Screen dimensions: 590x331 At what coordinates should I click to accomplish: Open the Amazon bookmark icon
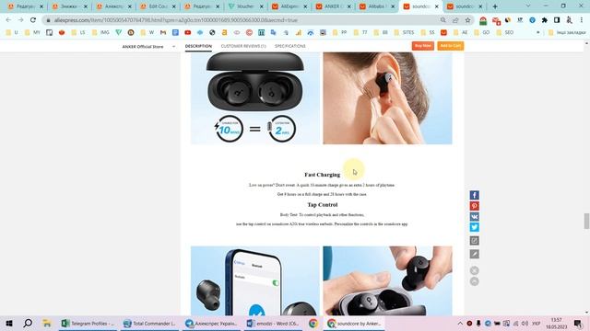[224, 33]
